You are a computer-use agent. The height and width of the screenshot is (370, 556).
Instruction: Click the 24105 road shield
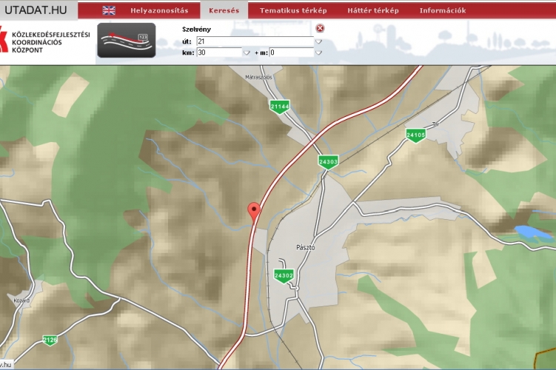coord(415,135)
